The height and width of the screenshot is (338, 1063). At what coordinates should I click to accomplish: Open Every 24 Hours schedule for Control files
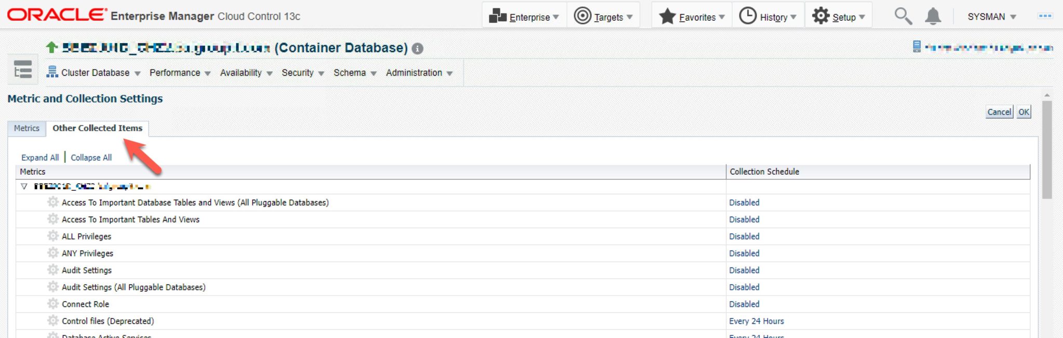click(756, 321)
